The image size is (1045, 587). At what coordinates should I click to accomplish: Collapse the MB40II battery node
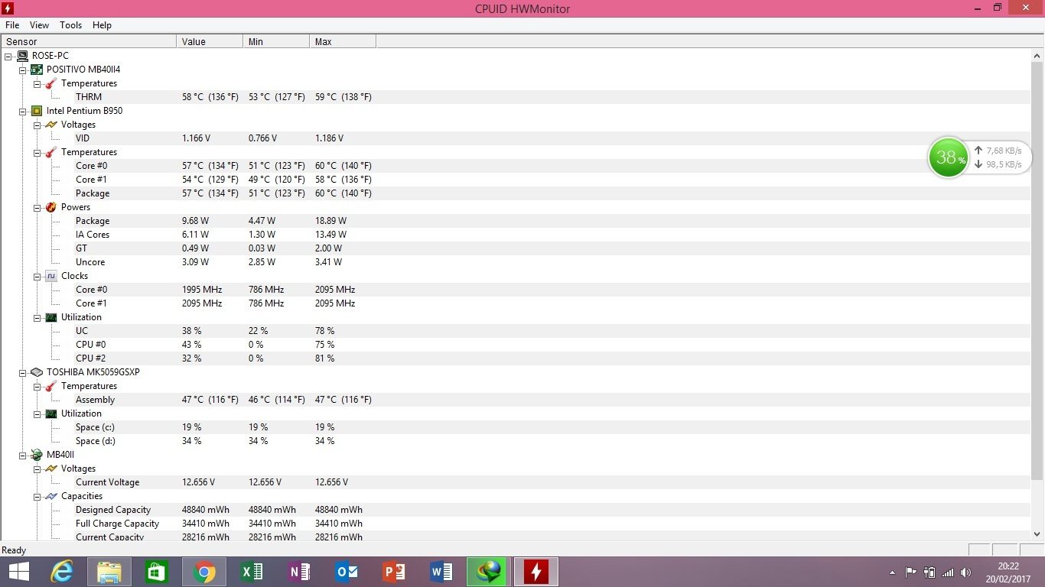(x=22, y=455)
